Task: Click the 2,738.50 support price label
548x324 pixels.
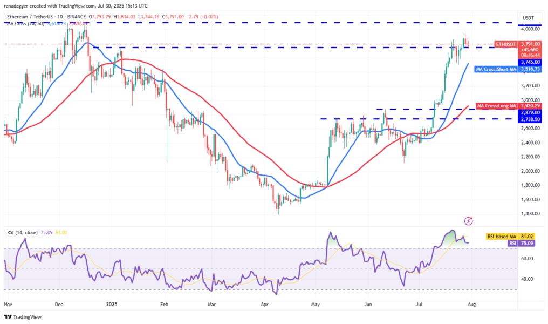Action: point(530,119)
